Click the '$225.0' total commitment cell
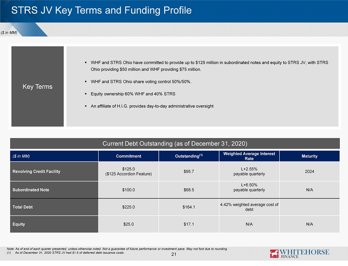Image resolution: width=348 pixels, height=266 pixels. pos(129,207)
